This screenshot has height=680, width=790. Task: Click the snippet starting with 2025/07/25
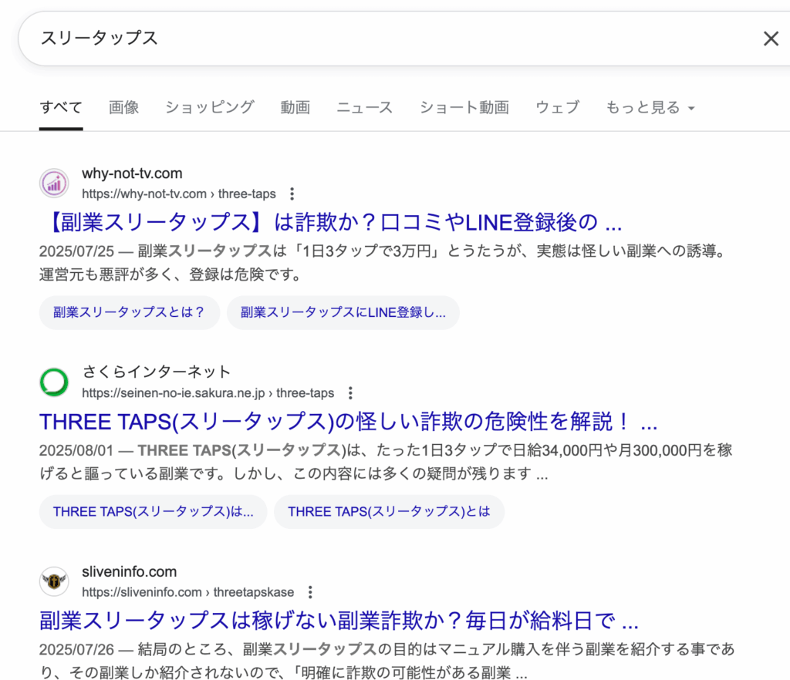coord(383,263)
